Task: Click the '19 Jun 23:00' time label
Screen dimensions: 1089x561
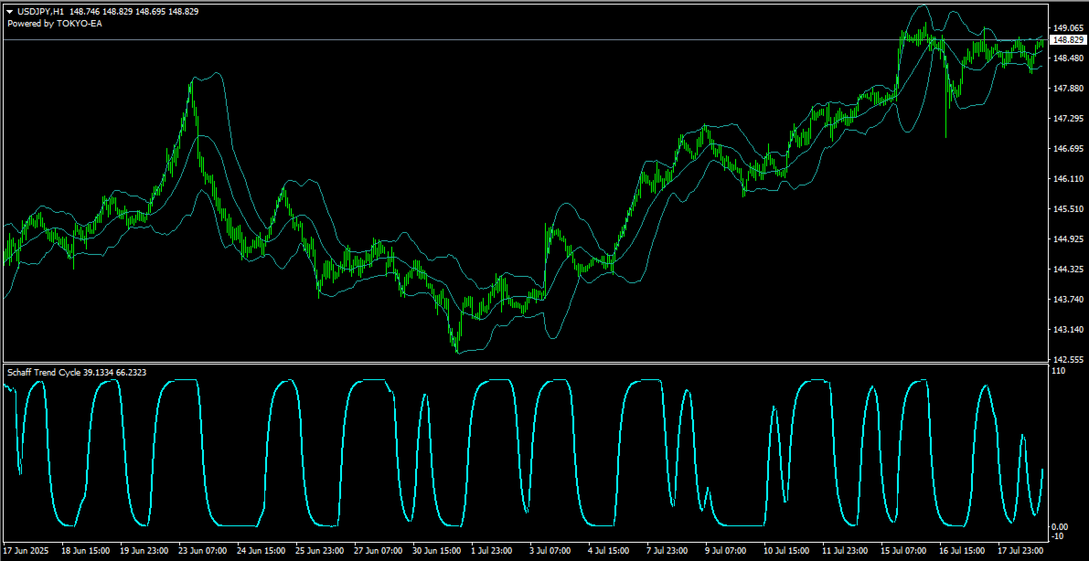Action: click(x=144, y=551)
